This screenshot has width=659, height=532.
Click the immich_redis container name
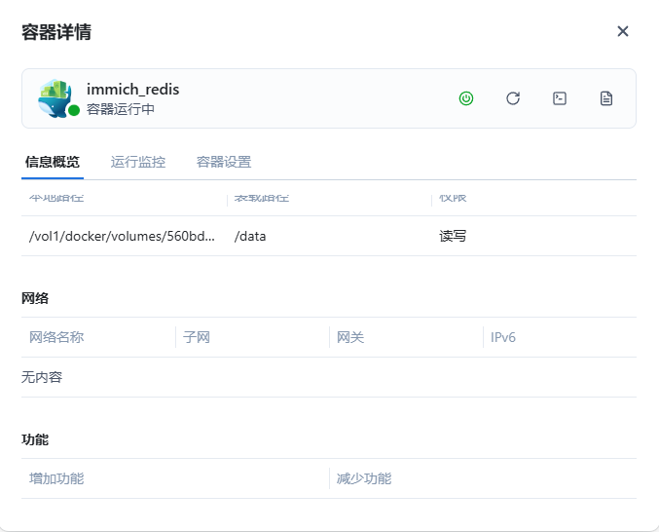point(132,90)
